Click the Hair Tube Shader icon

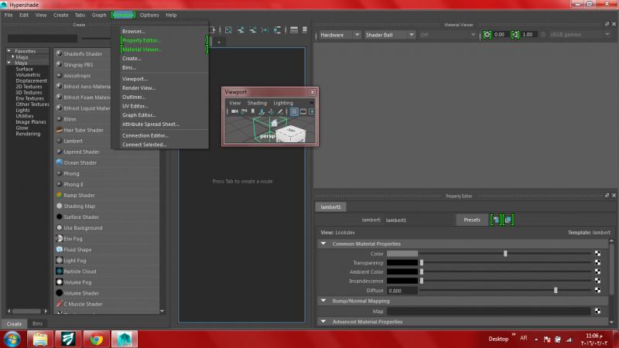click(60, 130)
